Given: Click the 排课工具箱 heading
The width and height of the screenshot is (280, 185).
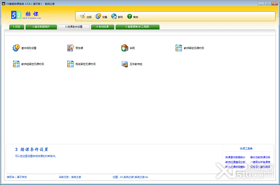Looking at the screenshot, I should [x=246, y=149].
